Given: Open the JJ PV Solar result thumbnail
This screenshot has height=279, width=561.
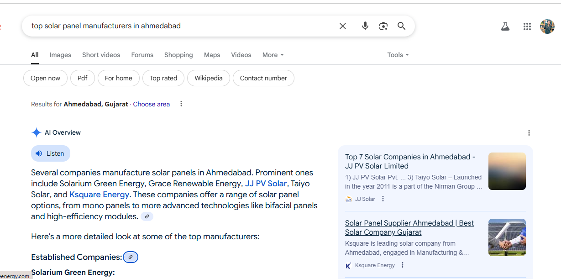Looking at the screenshot, I should pos(507,171).
